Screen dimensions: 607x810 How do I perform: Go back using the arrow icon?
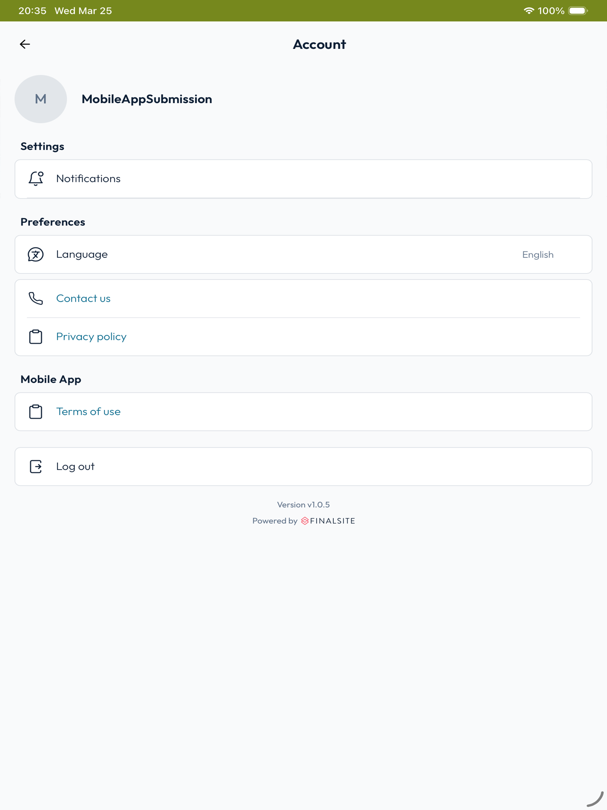(25, 44)
